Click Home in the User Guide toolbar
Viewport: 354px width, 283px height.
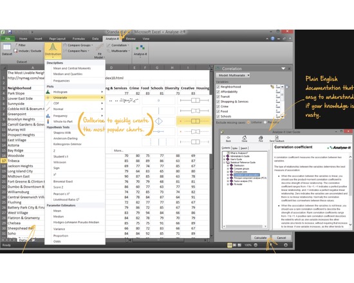point(245,139)
